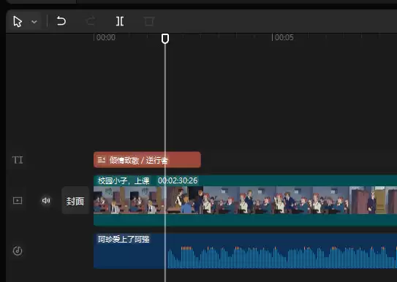Viewport: 397px width, 282px height.
Task: Select the 阿珍爱上了阿强 audio clip
Action: (124, 239)
